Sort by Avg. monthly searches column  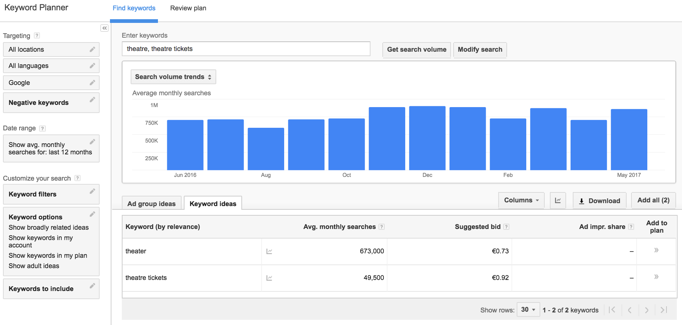[340, 227]
